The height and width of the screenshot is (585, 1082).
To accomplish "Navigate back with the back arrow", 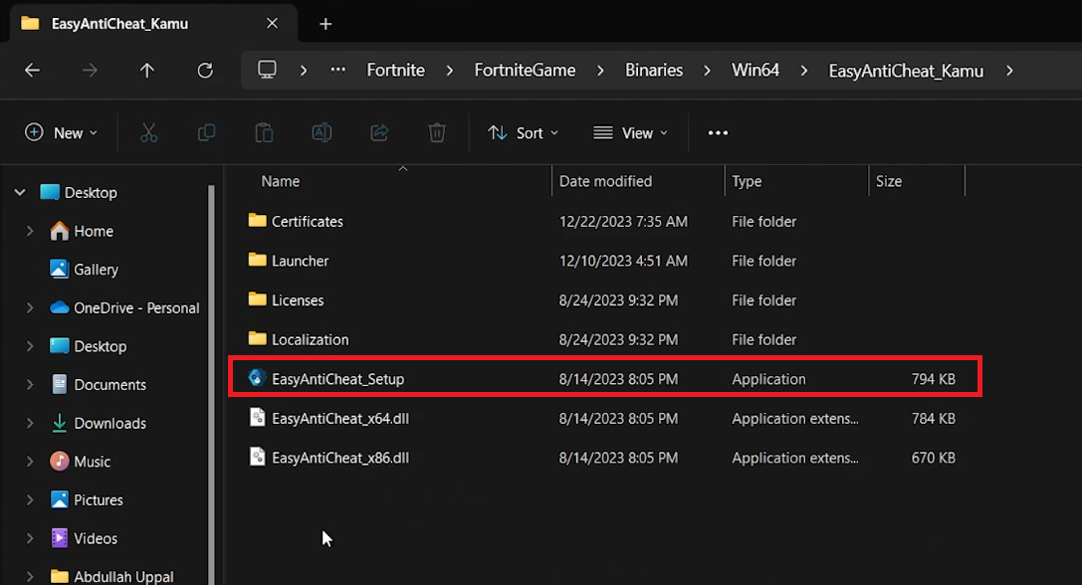I will [x=32, y=71].
